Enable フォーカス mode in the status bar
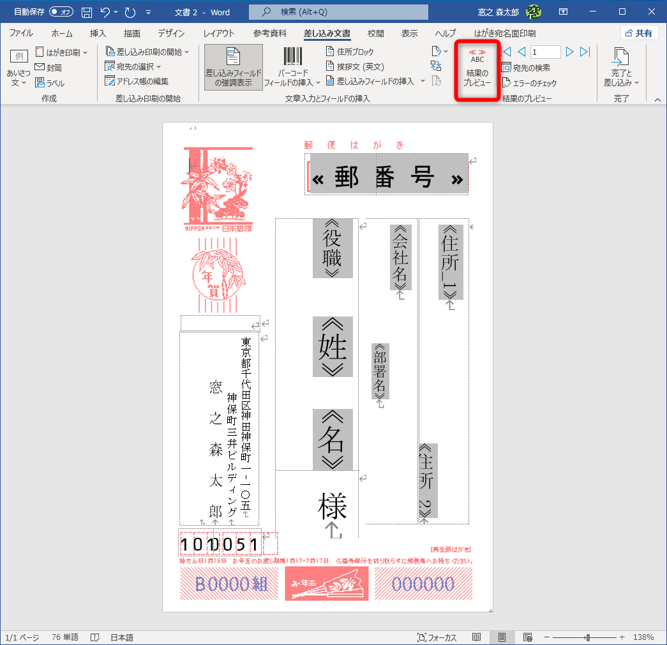 pyautogui.click(x=440, y=636)
